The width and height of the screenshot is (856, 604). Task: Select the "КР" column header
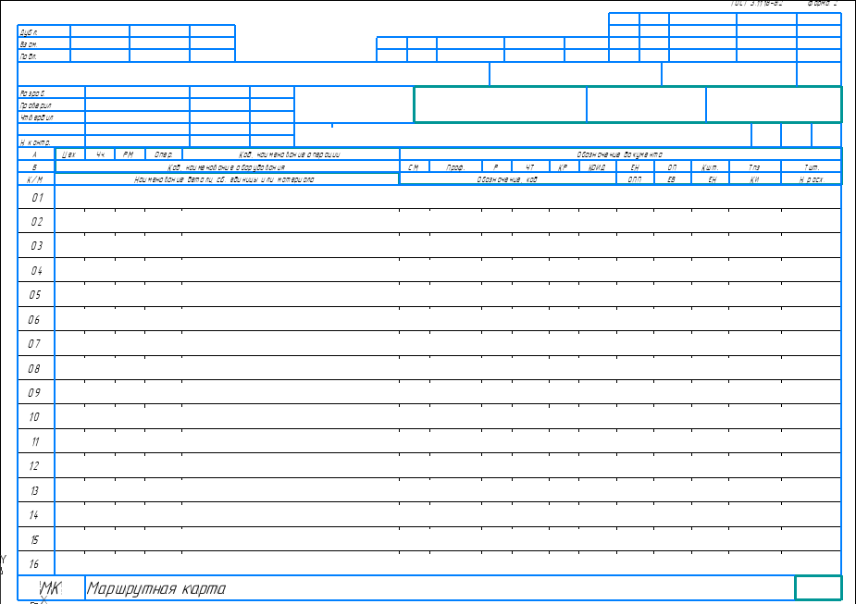[564, 167]
